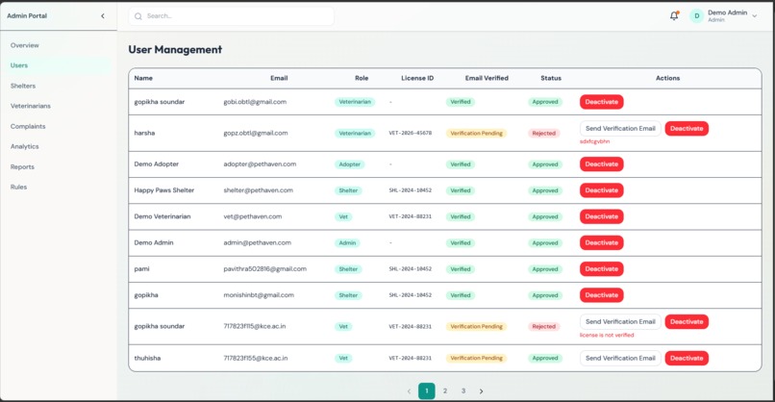Image resolution: width=775 pixels, height=402 pixels.
Task: Click the previous page arrow
Action: point(409,391)
